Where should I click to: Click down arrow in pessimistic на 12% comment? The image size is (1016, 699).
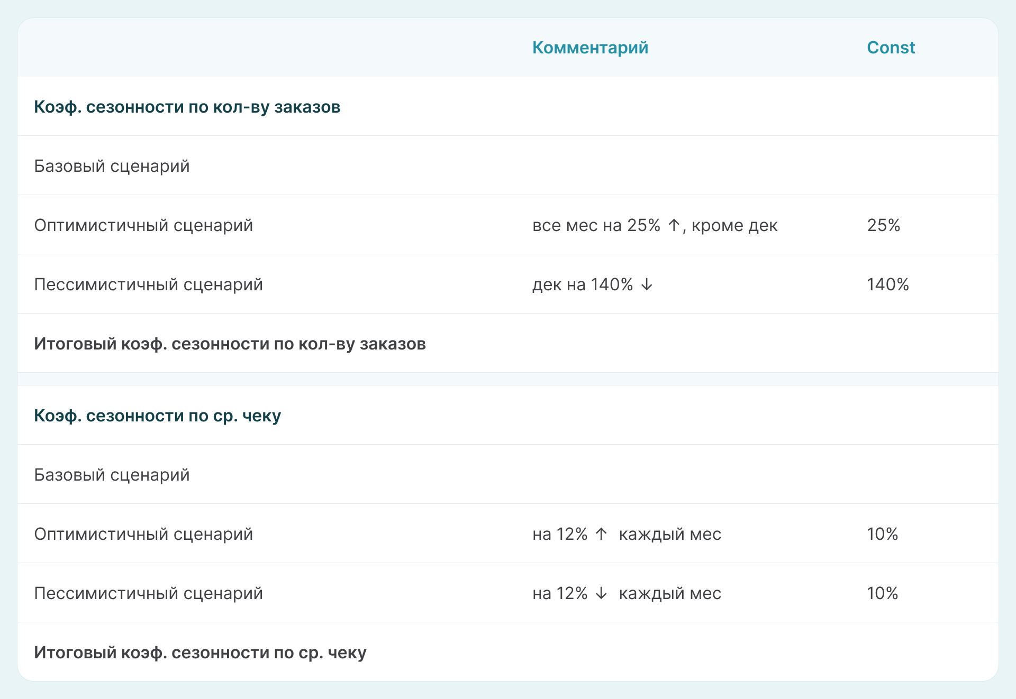click(601, 593)
